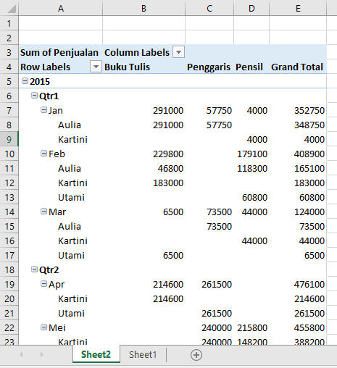Select the Grand Total header cell
This screenshot has width=337, height=368.
[298, 67]
